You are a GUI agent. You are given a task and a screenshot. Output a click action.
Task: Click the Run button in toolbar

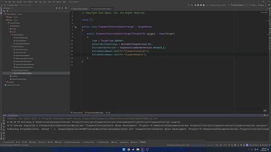point(254,5)
